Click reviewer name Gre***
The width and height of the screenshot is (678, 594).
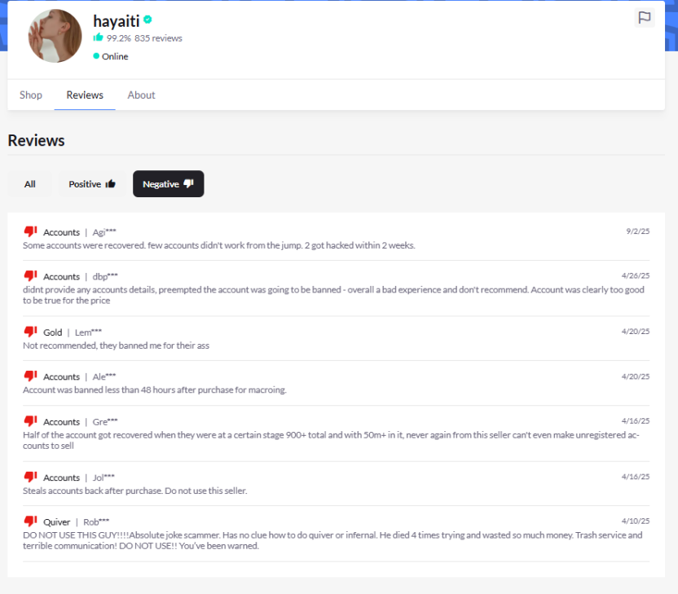(x=105, y=422)
